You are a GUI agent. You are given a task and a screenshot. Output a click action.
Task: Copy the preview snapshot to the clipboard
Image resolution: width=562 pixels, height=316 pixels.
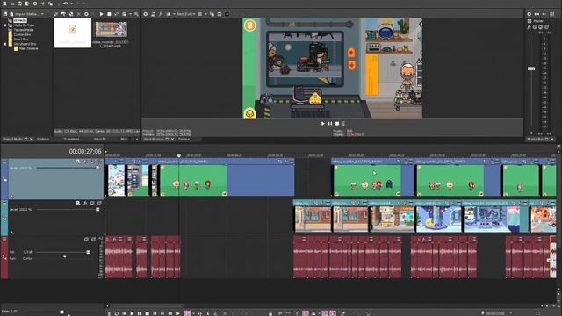pyautogui.click(x=212, y=14)
